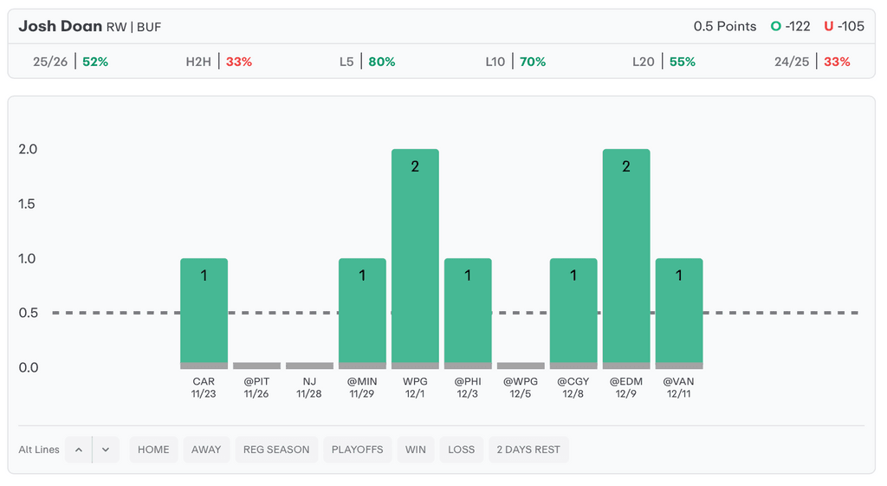Viewport: 887px width, 486px height.
Task: Filter games by WIN
Action: click(x=416, y=450)
